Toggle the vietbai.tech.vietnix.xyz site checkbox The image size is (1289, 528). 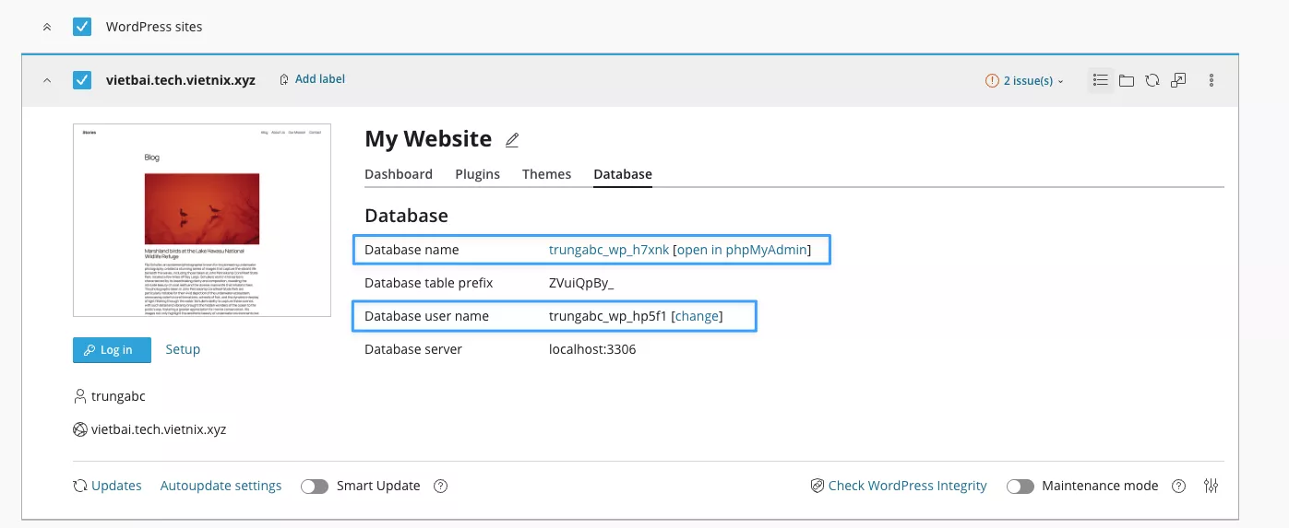click(x=82, y=80)
